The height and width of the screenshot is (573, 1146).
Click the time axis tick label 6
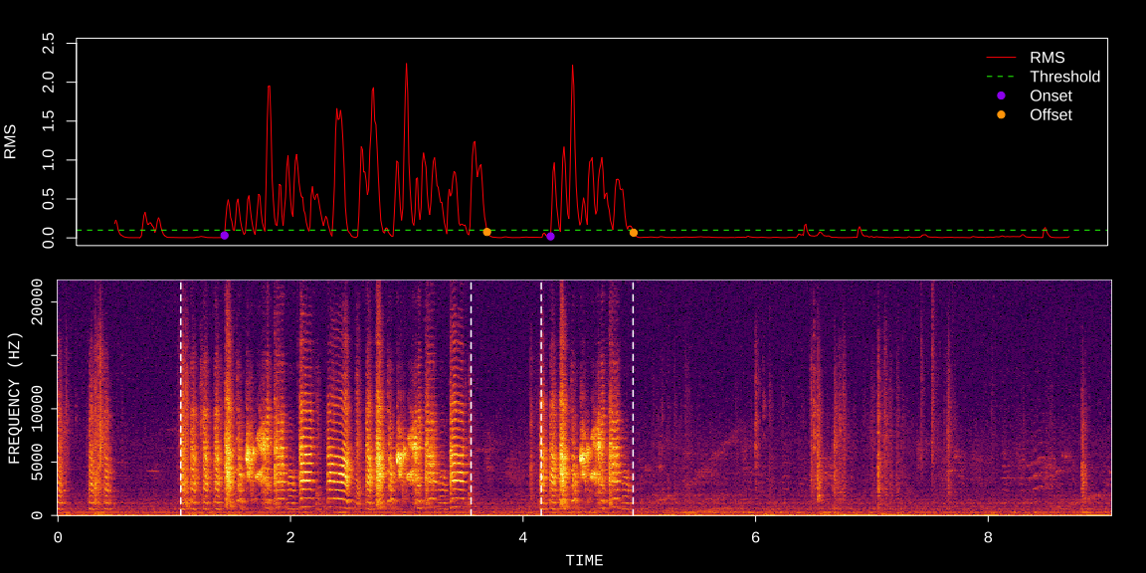click(755, 537)
